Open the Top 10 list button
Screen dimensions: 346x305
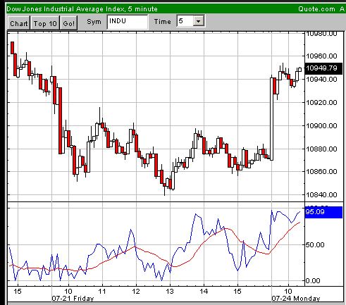coord(45,23)
